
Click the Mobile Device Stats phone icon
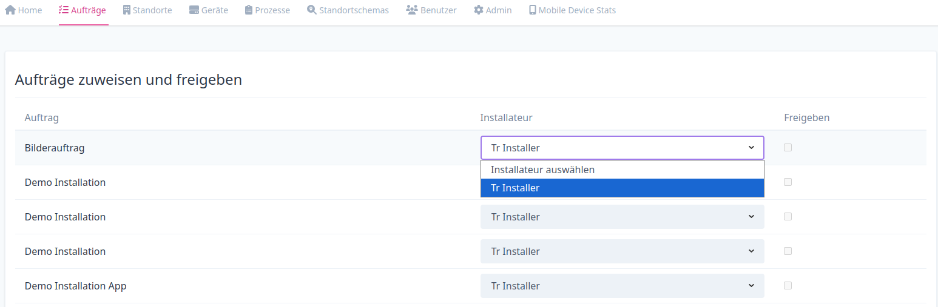[533, 10]
